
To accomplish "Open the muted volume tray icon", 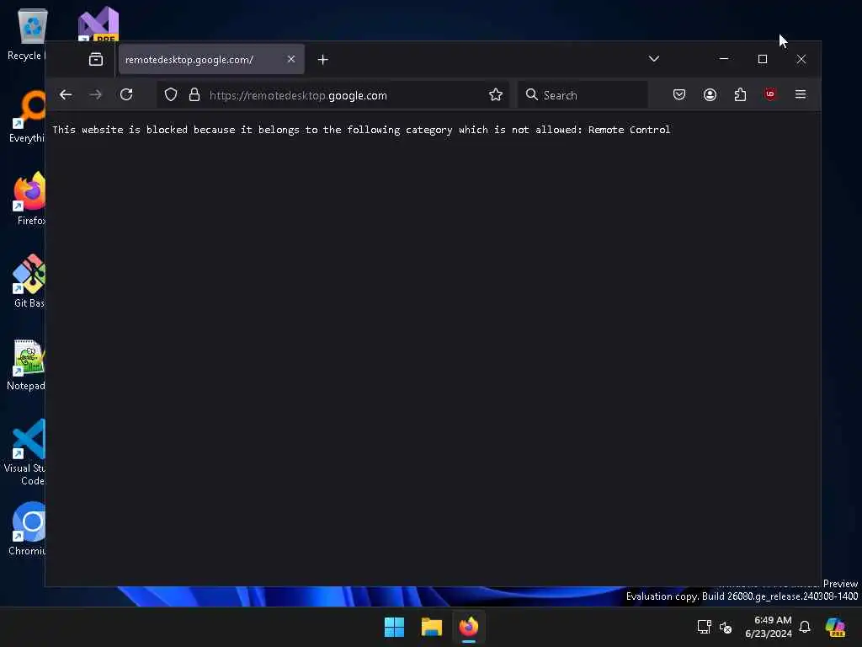I will (726, 627).
